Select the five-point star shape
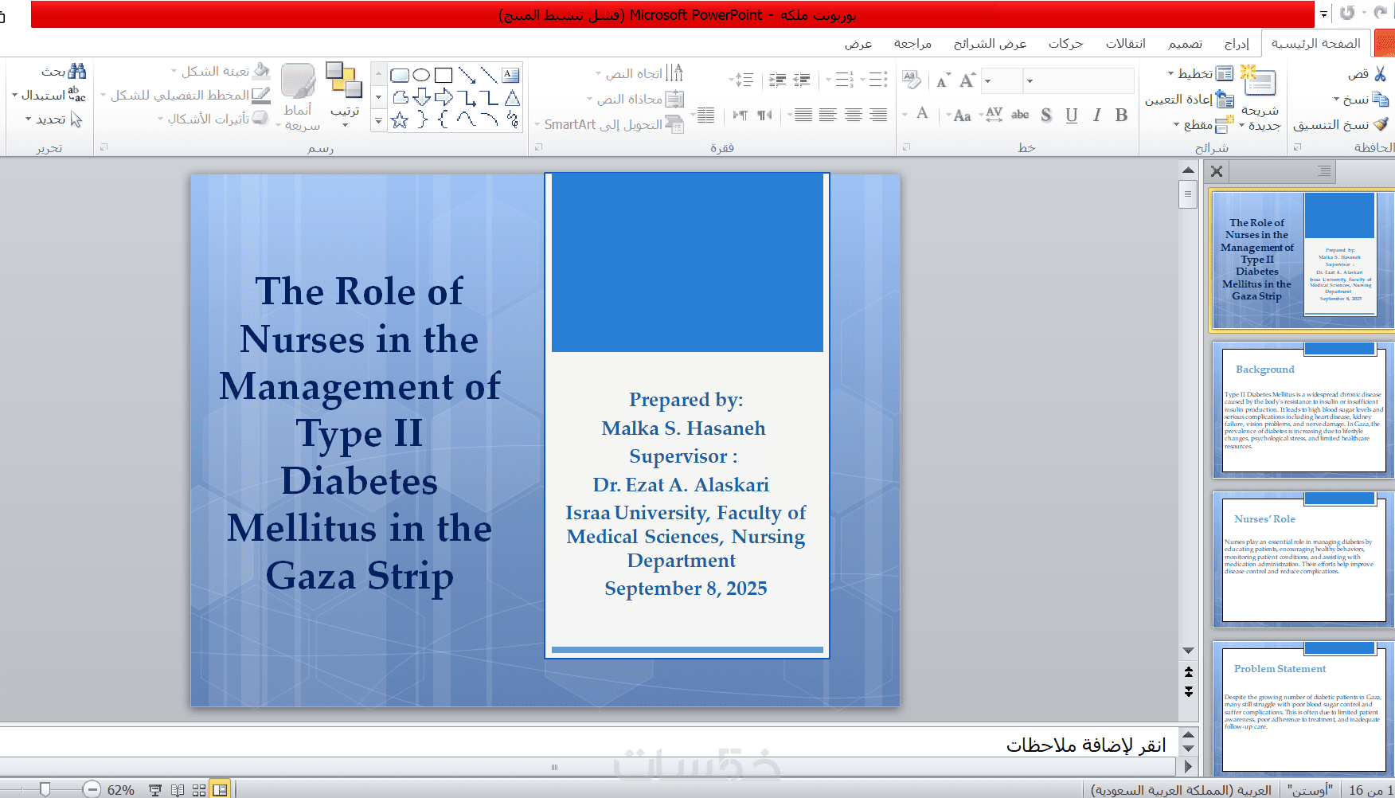Image resolution: width=1395 pixels, height=798 pixels. tap(400, 120)
